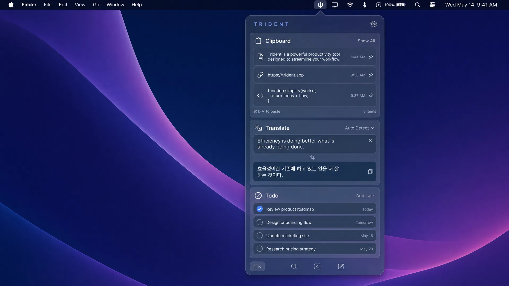Click the code brackets icon of the snippet

(260, 95)
